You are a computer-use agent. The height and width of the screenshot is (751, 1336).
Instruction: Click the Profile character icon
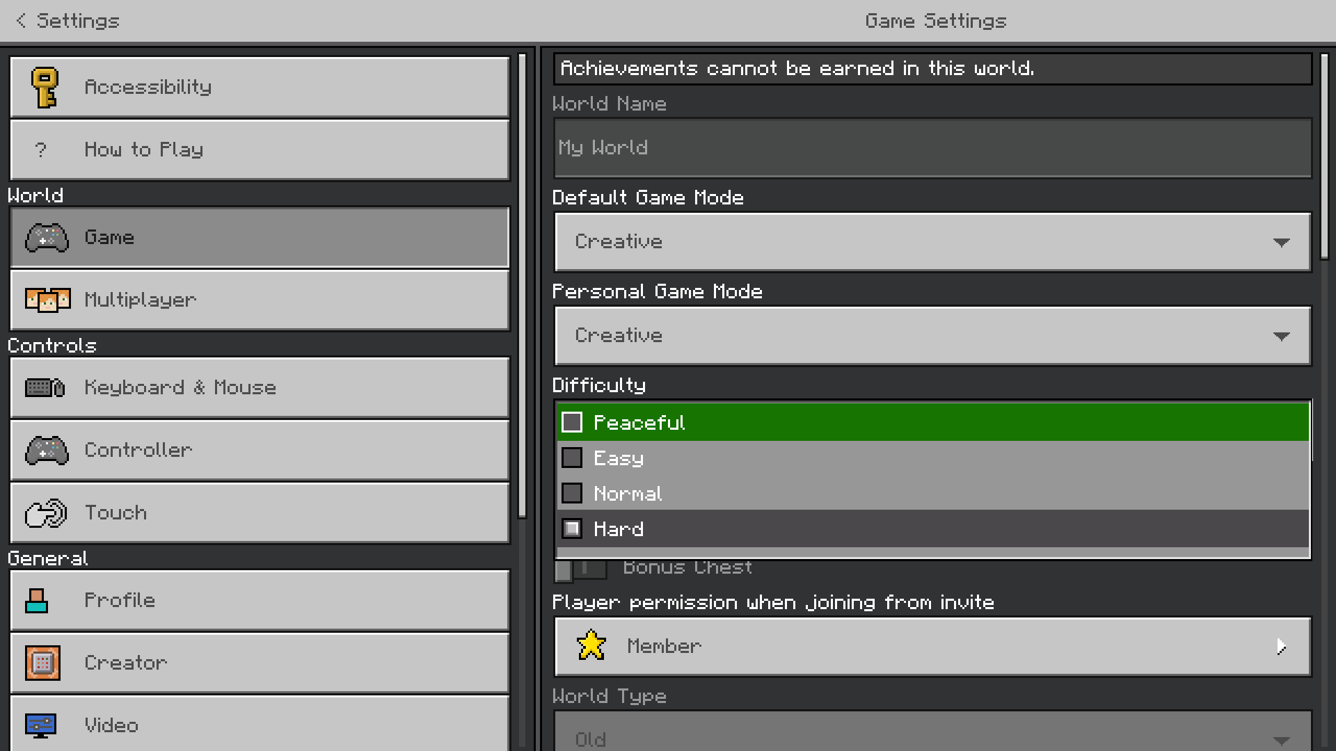click(37, 601)
